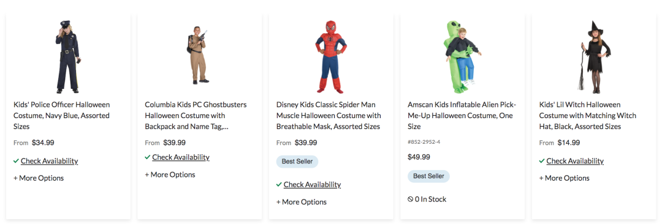Check Availability for Police Officer costume
This screenshot has width=662, height=224.
click(49, 161)
